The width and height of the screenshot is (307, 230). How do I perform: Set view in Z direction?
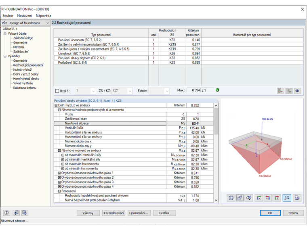coord(277,198)
